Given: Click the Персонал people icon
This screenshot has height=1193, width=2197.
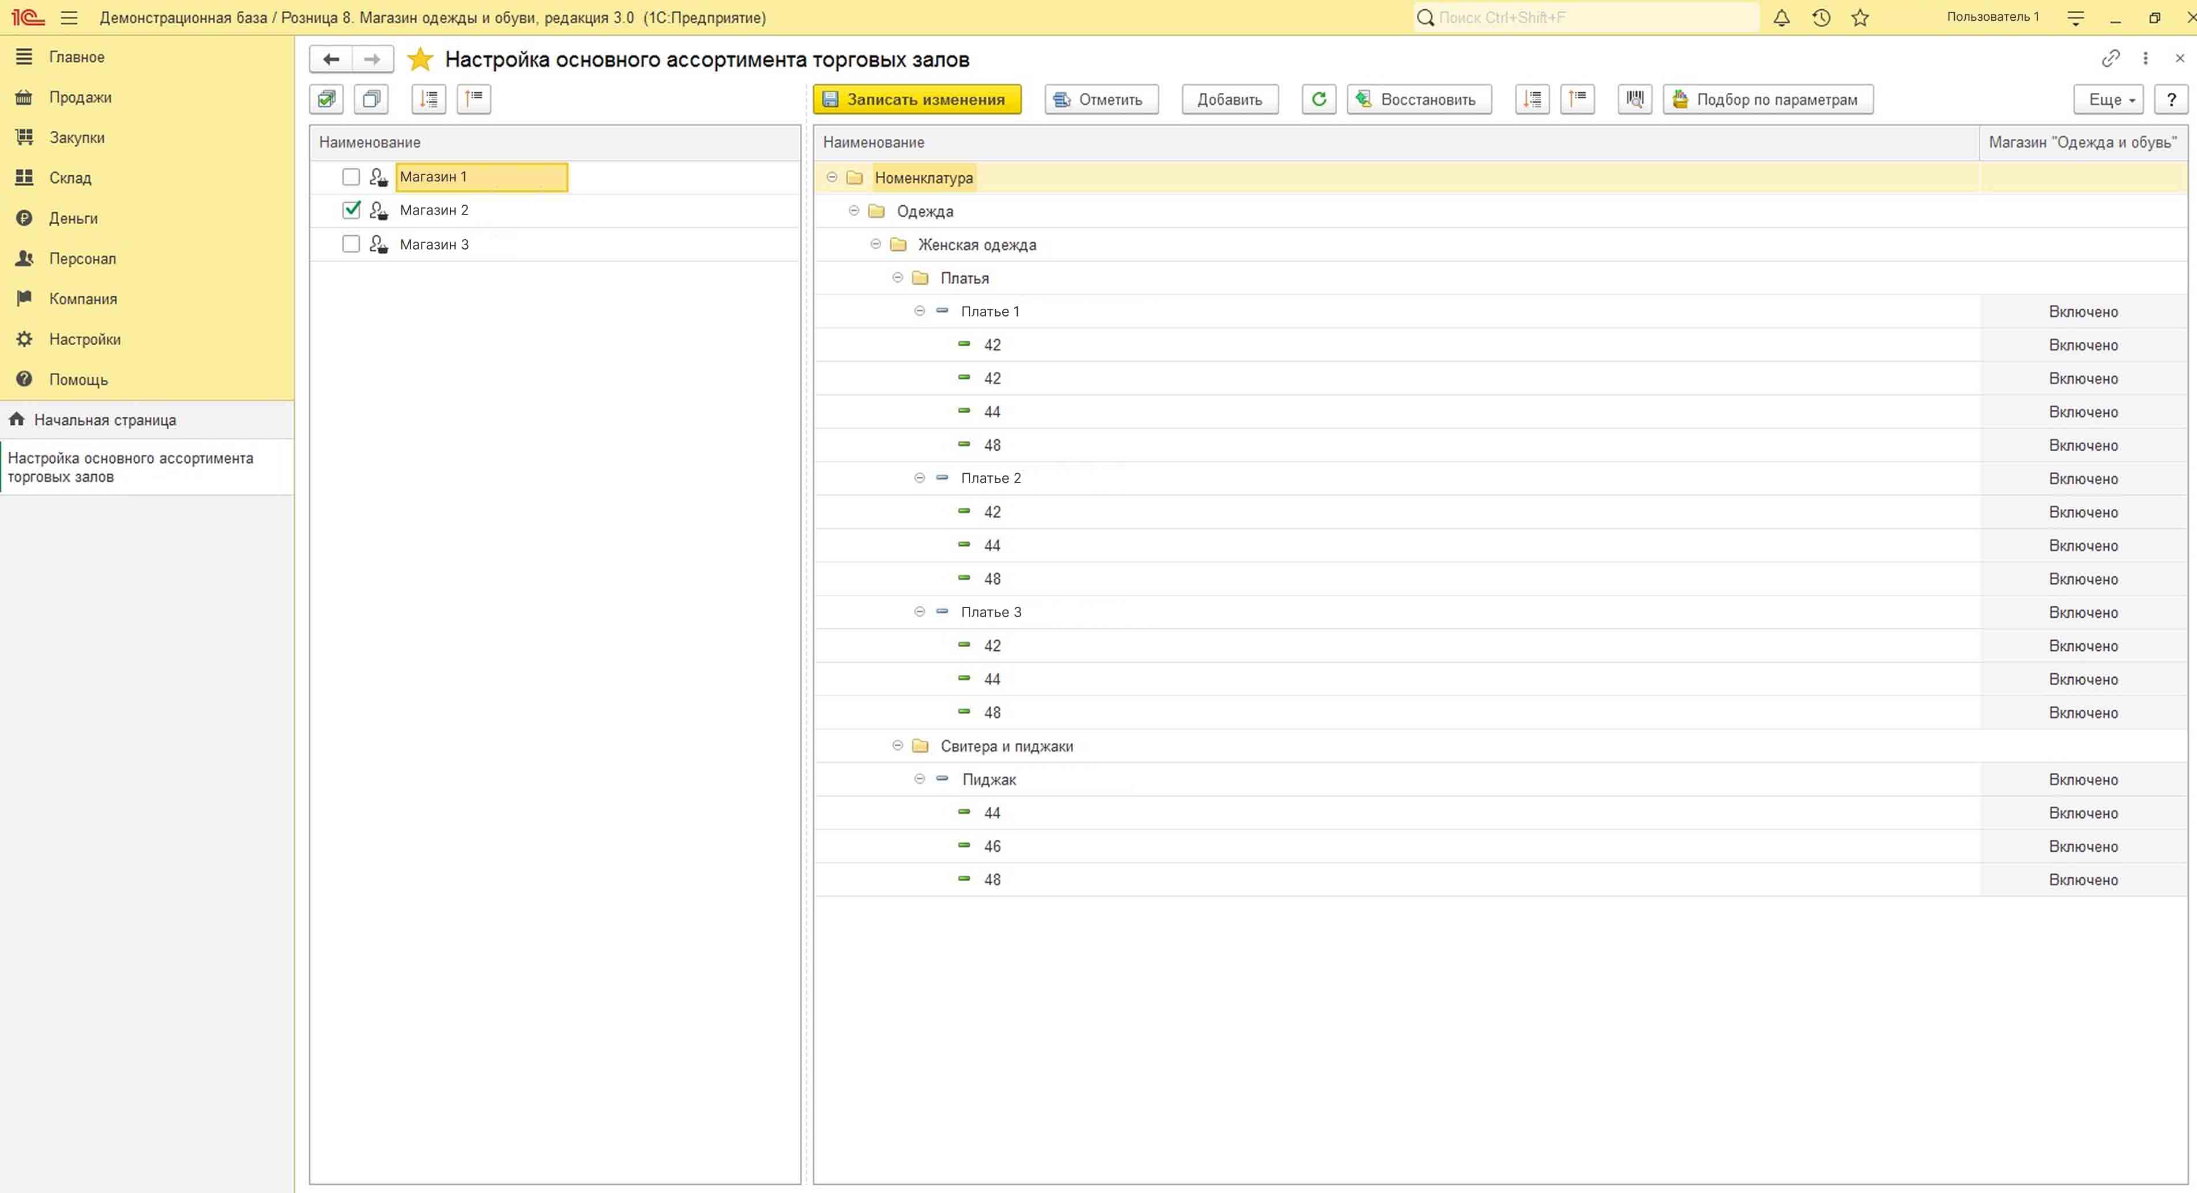Looking at the screenshot, I should (24, 258).
